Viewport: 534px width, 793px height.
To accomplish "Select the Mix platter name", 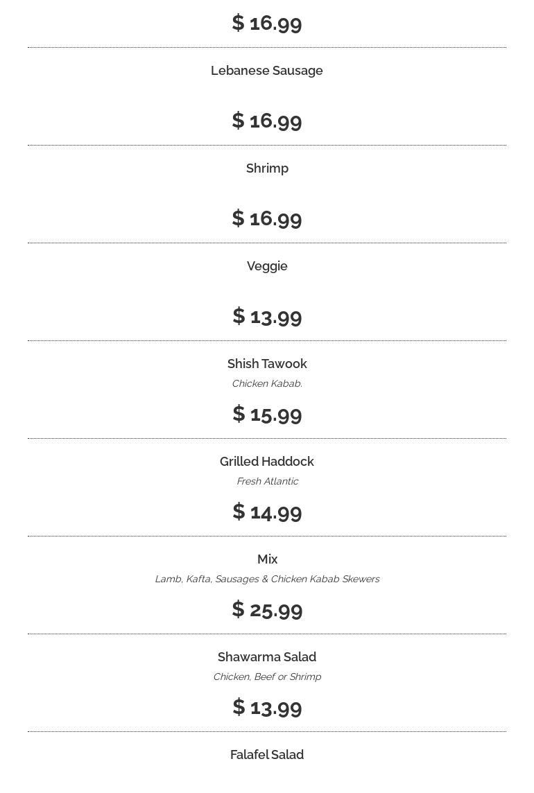I will (x=267, y=559).
